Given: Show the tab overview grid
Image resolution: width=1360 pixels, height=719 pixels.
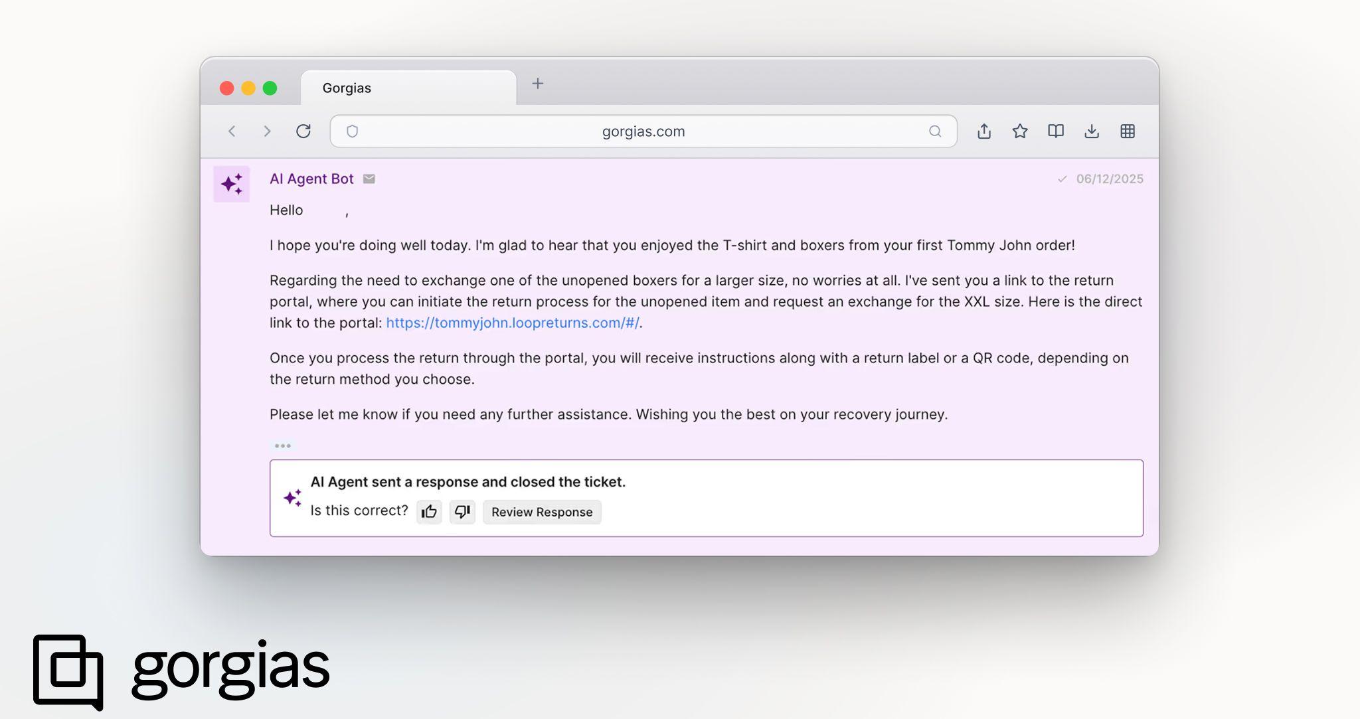Looking at the screenshot, I should point(1128,131).
